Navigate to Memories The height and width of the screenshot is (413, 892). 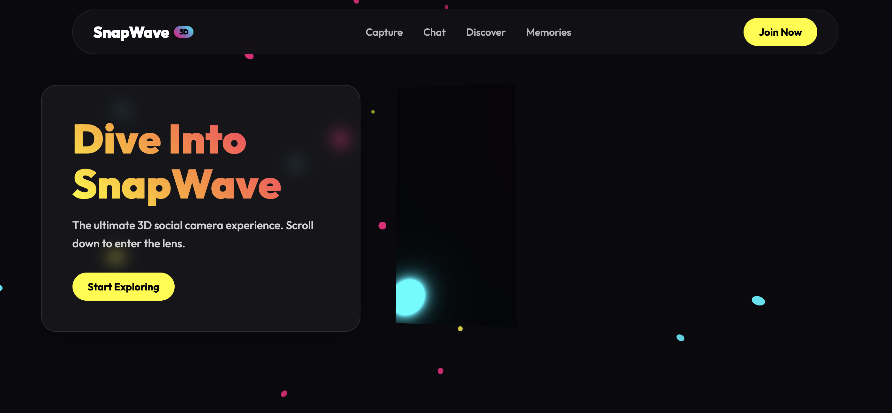[x=548, y=32]
